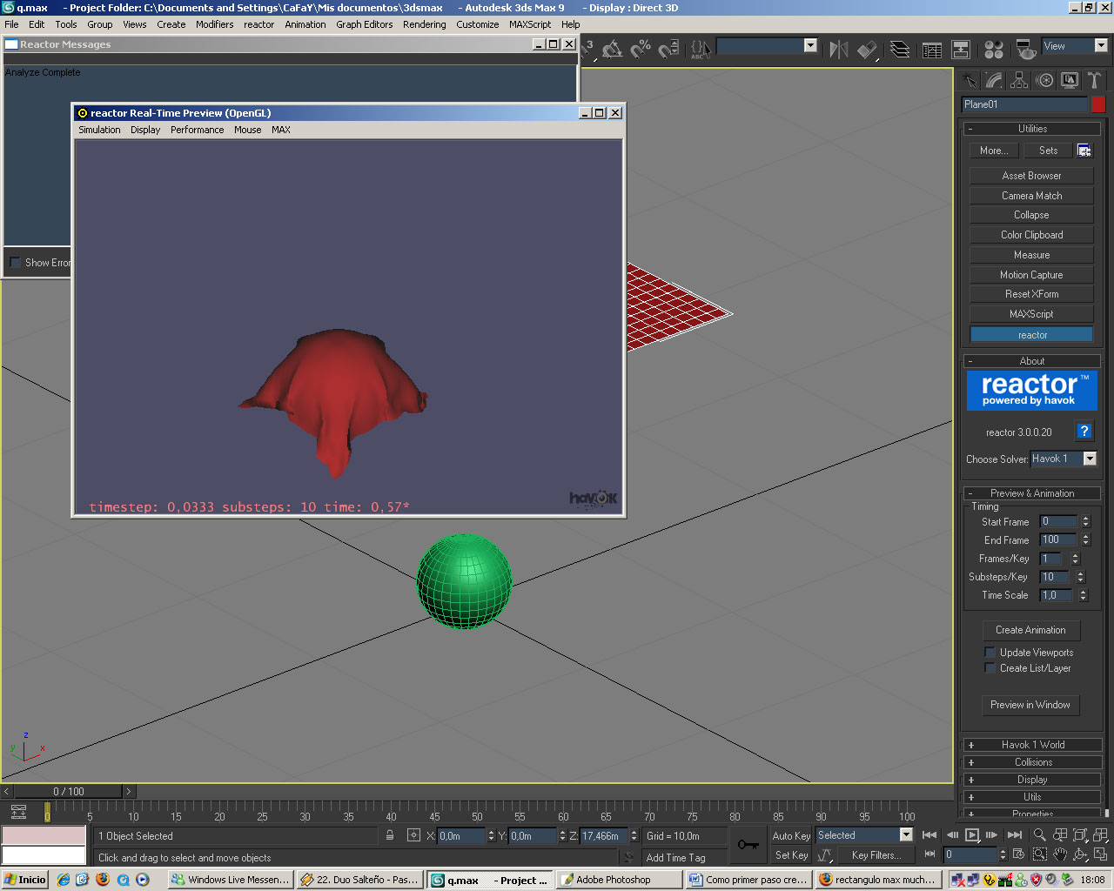Click the Align tool icon
The image size is (1114, 891).
click(x=868, y=50)
